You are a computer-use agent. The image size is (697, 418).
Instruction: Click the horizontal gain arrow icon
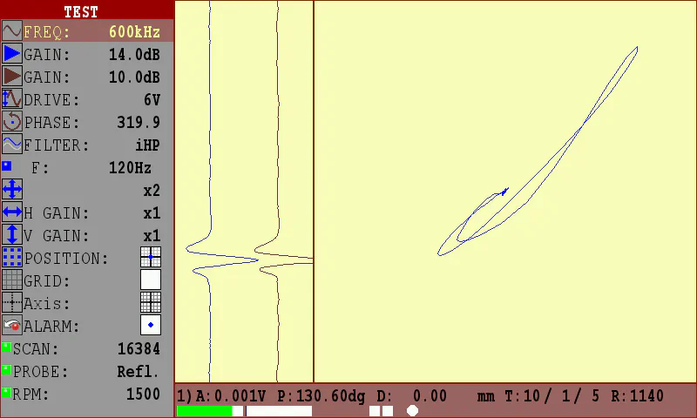click(11, 212)
